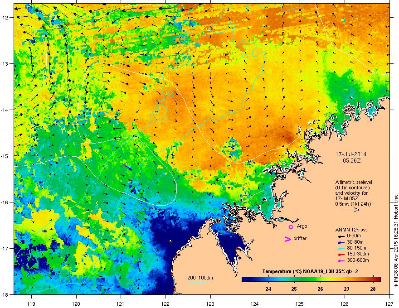Click the black 0-30m arrow legend icon
The image size is (399, 308).
(x=341, y=236)
